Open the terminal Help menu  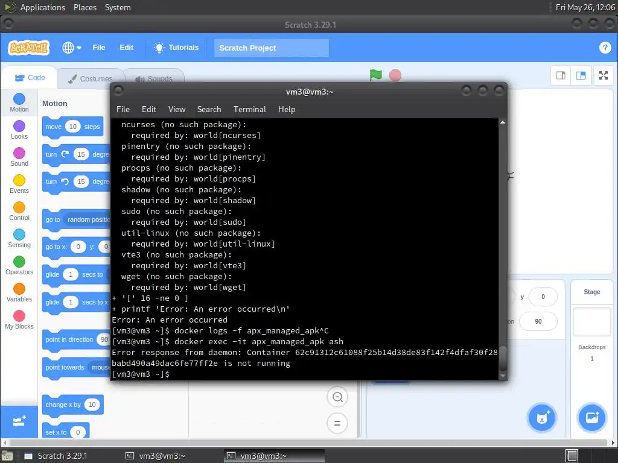[287, 109]
